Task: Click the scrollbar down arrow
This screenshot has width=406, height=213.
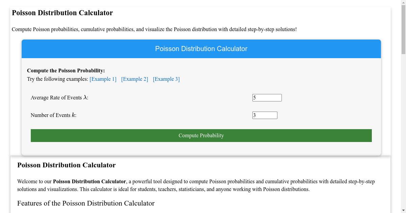Action: [x=404, y=210]
